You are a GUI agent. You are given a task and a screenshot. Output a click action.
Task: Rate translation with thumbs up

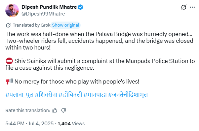pyautogui.click(x=55, y=110)
